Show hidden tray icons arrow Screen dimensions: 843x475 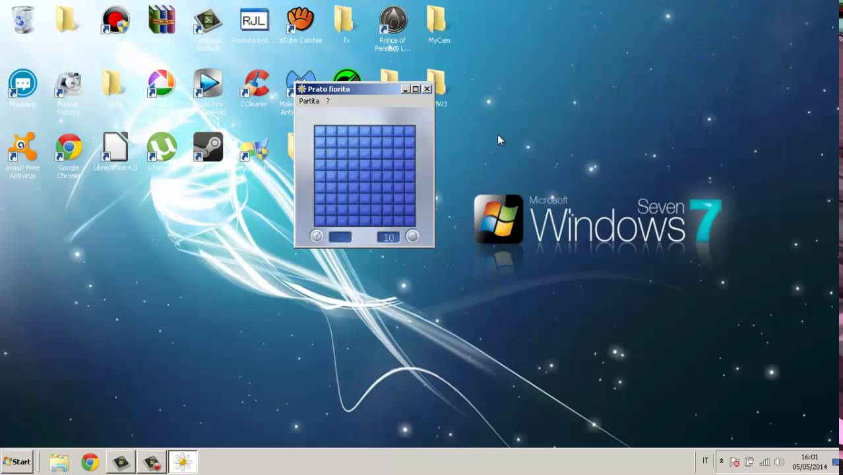pyautogui.click(x=721, y=461)
